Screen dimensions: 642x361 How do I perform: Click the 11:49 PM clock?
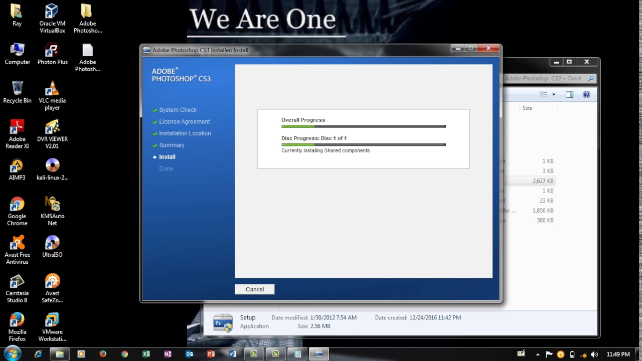tap(618, 354)
